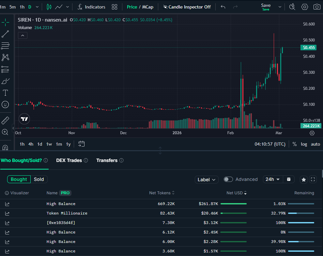This screenshot has width=323, height=256.
Task: Select the Fibonacci retracement tool
Action: (5, 46)
